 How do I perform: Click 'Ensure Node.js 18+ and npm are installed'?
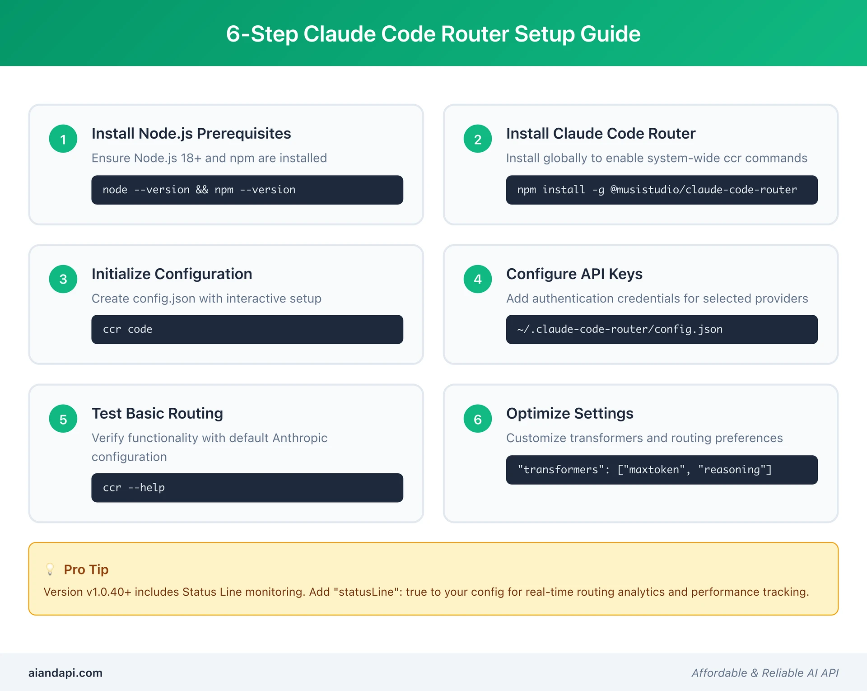click(209, 158)
